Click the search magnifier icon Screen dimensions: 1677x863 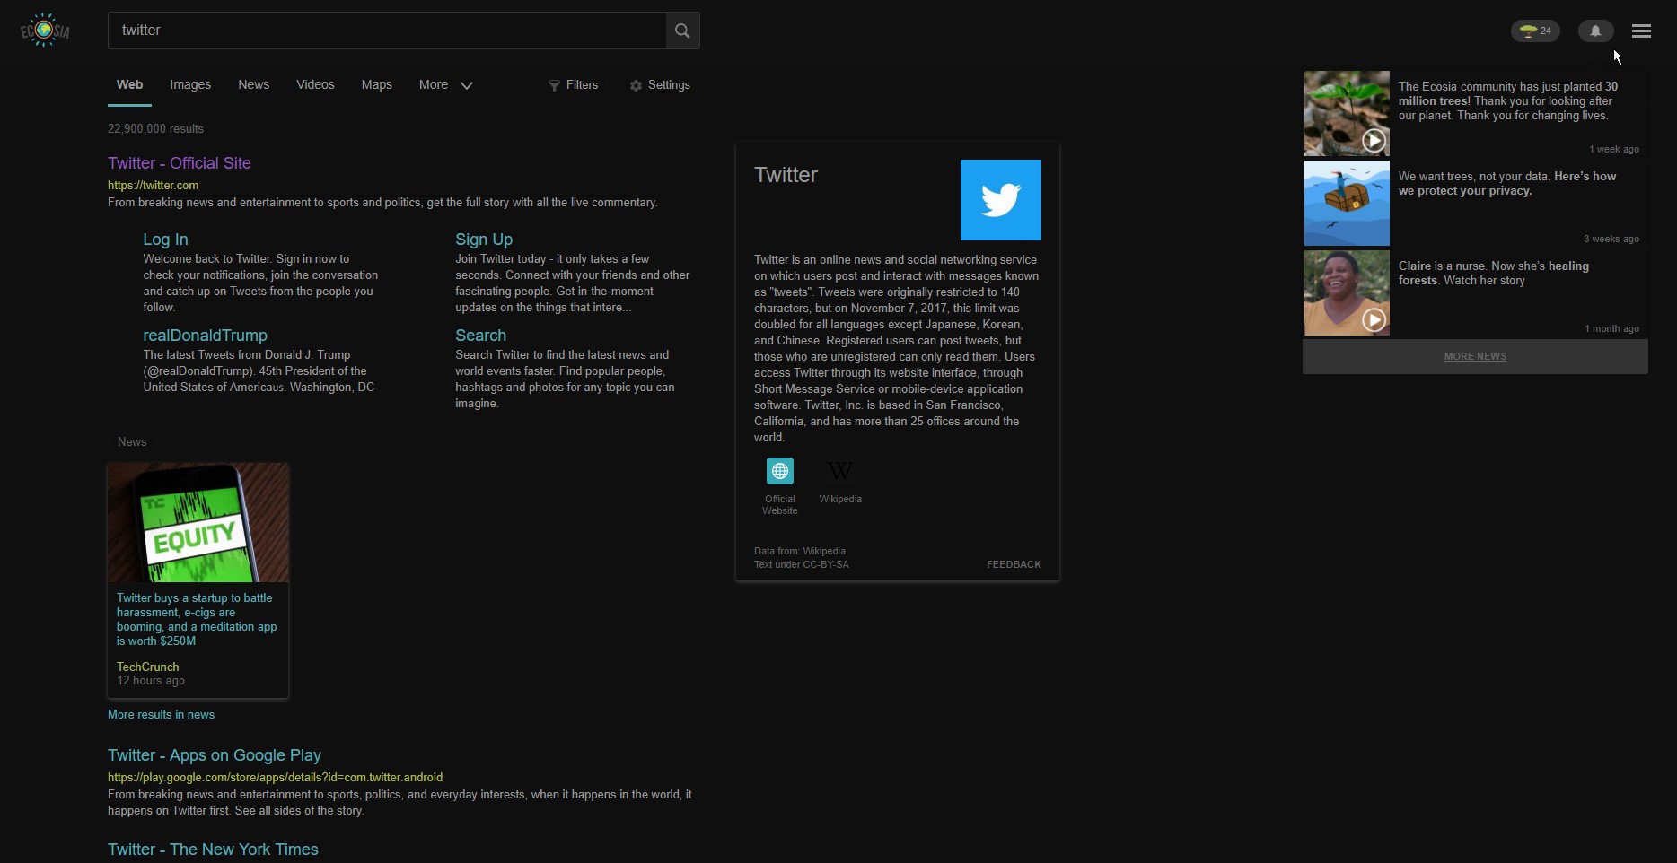(681, 30)
